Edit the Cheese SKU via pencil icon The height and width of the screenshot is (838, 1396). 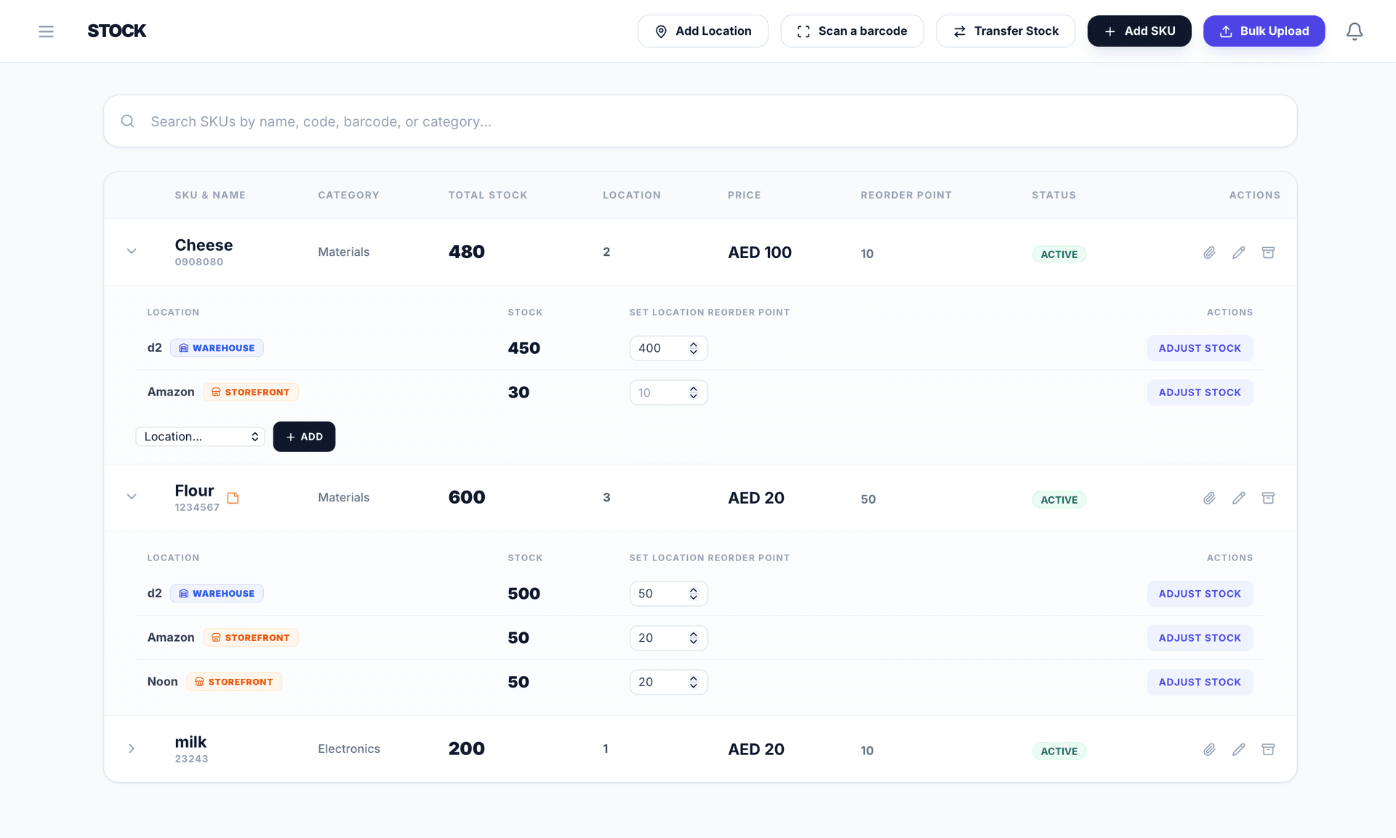click(1239, 252)
